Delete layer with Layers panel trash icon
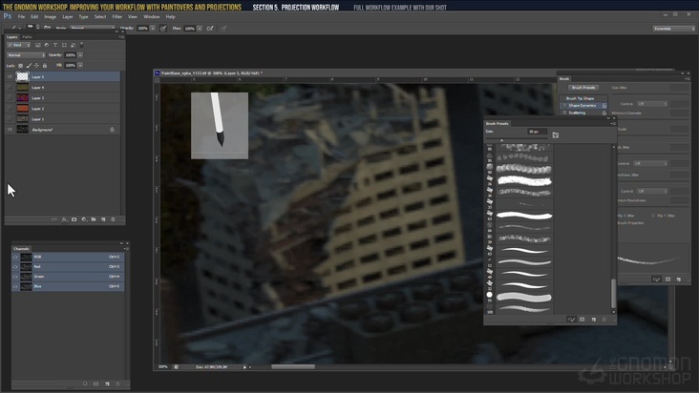 [x=113, y=219]
